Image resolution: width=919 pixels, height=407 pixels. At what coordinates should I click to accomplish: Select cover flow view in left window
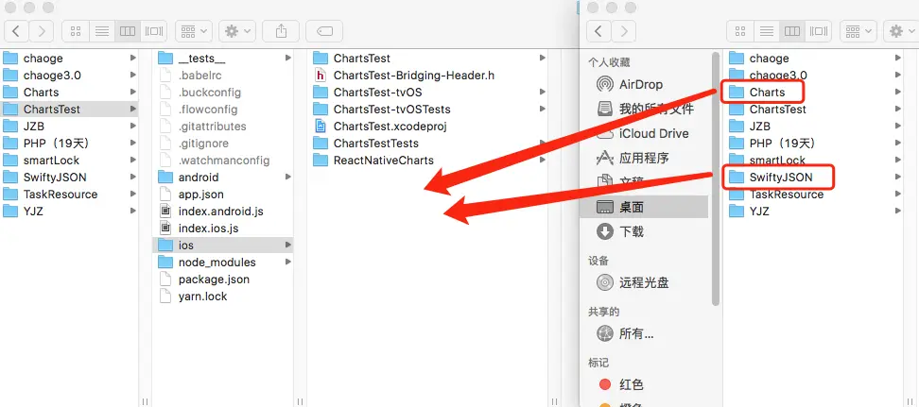154,31
